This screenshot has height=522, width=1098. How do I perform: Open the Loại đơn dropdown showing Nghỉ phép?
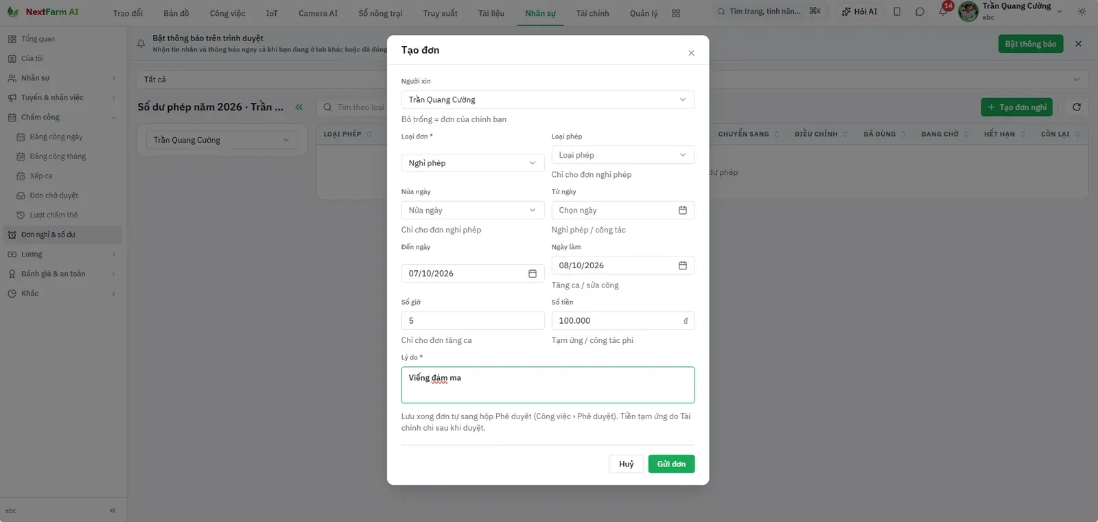(x=472, y=163)
